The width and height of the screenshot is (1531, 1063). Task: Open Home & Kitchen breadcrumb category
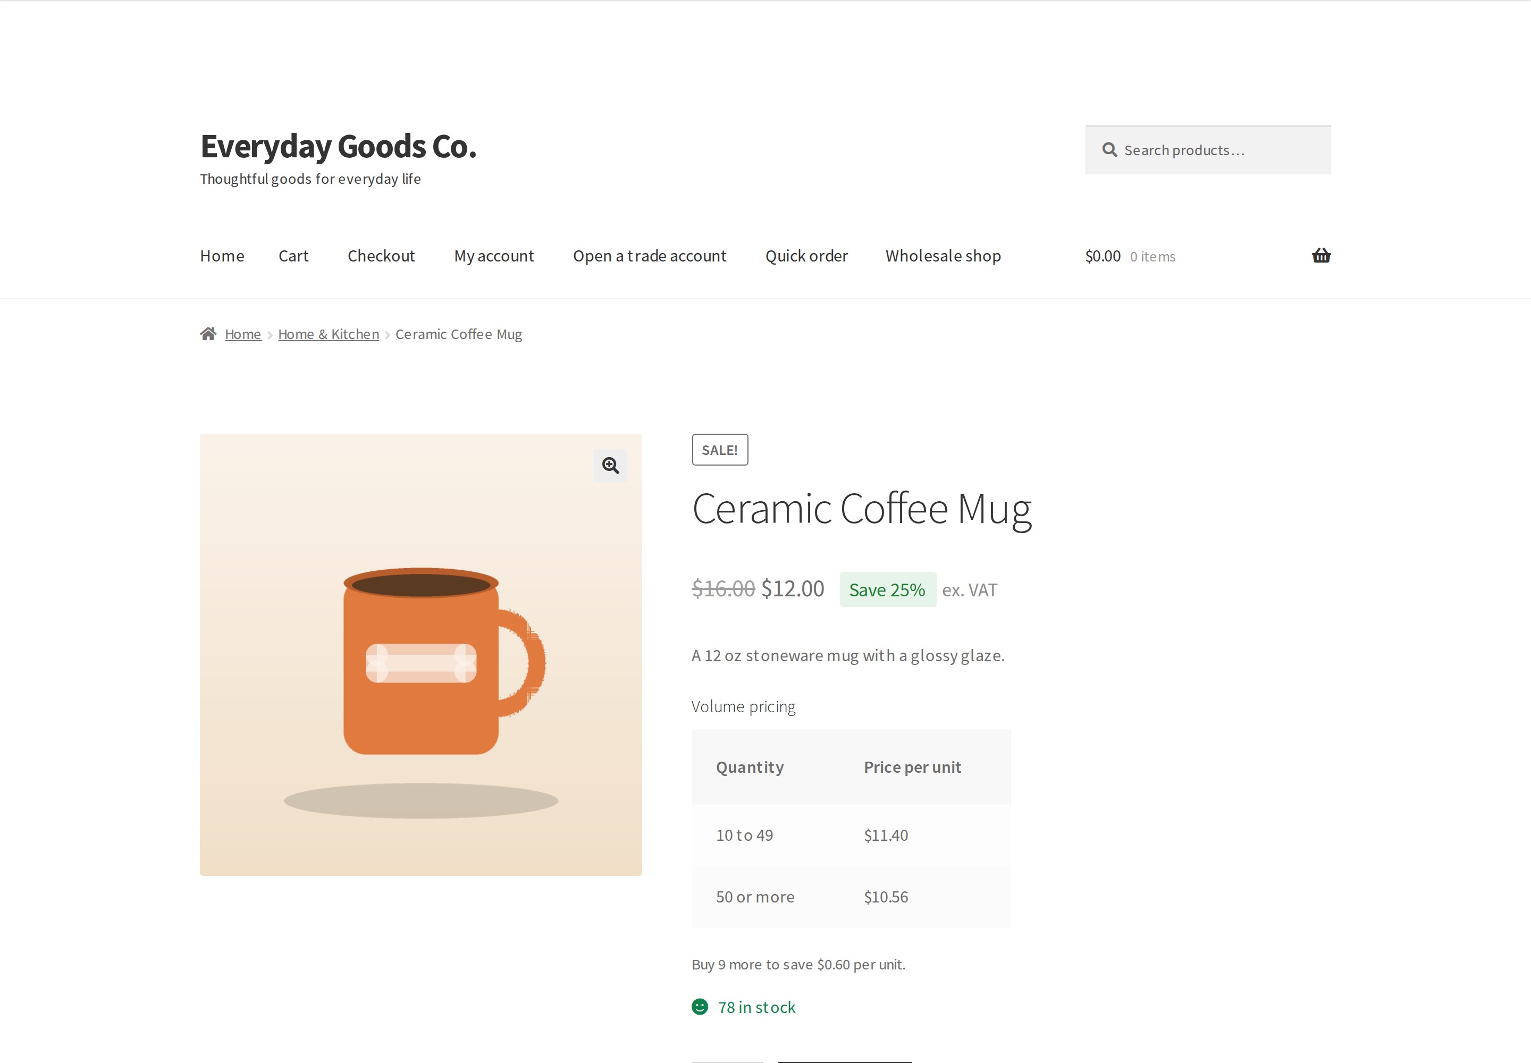pyautogui.click(x=329, y=334)
